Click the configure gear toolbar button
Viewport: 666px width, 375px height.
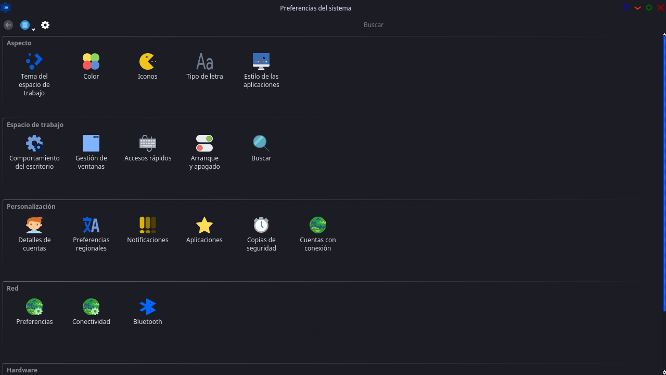[45, 25]
